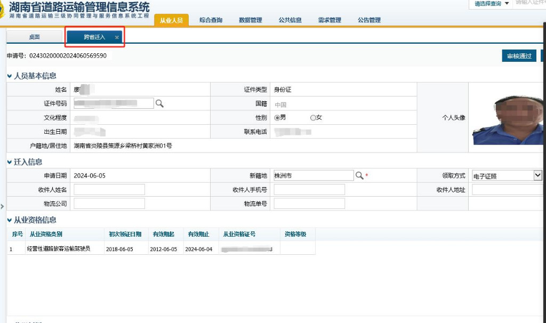Click the personal portrait photo thumbnail

point(507,118)
